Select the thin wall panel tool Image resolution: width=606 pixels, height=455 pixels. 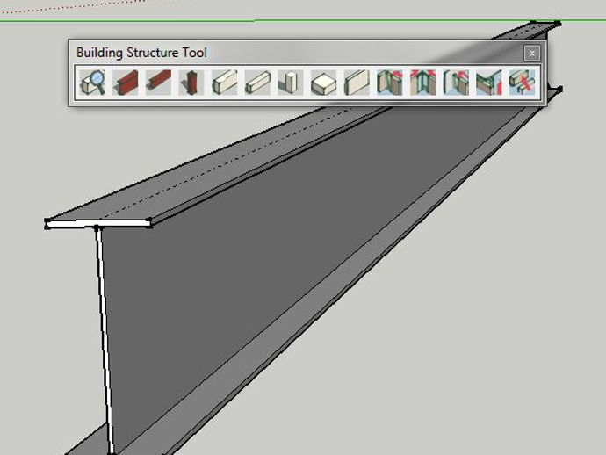click(x=357, y=83)
